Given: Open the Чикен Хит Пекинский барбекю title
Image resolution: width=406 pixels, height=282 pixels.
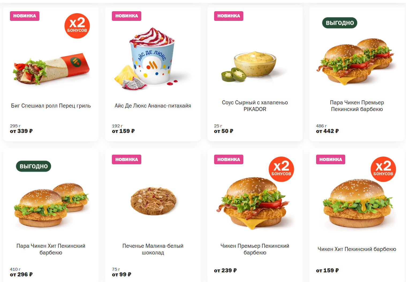Looking at the screenshot, I should (x=357, y=249).
